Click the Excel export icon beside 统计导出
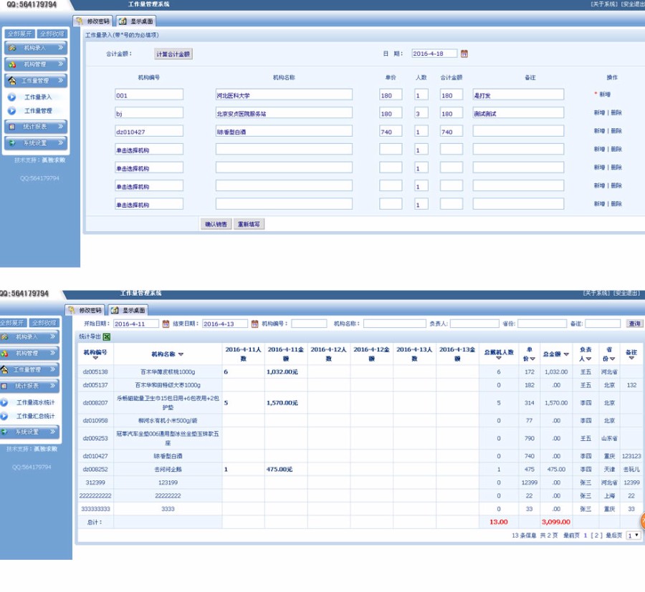 pyautogui.click(x=107, y=337)
